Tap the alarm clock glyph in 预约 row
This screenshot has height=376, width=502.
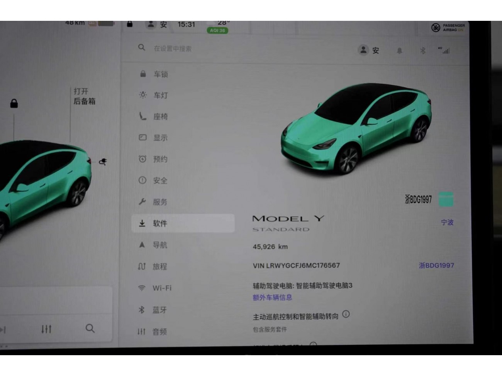pos(142,158)
